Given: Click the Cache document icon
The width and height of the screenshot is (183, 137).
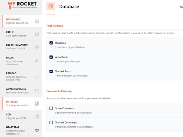Looking at the screenshot, I should (37, 34).
